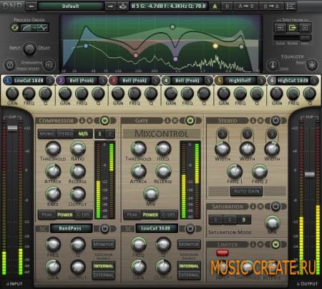This screenshot has width=322, height=289.
Task: Click the Spectrum off X icon
Action: 305,28
